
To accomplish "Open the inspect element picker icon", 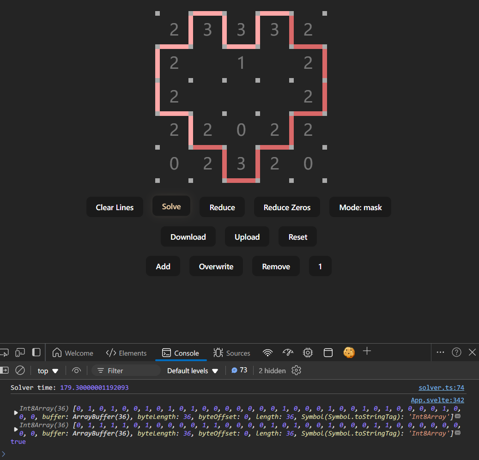I will point(4,353).
